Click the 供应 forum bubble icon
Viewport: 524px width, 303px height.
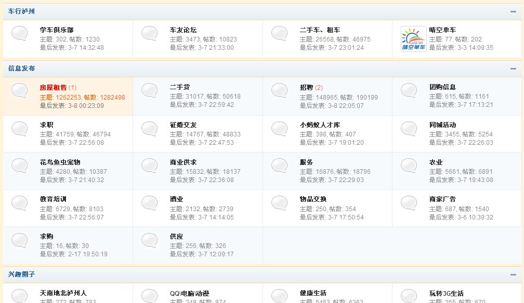click(x=149, y=240)
